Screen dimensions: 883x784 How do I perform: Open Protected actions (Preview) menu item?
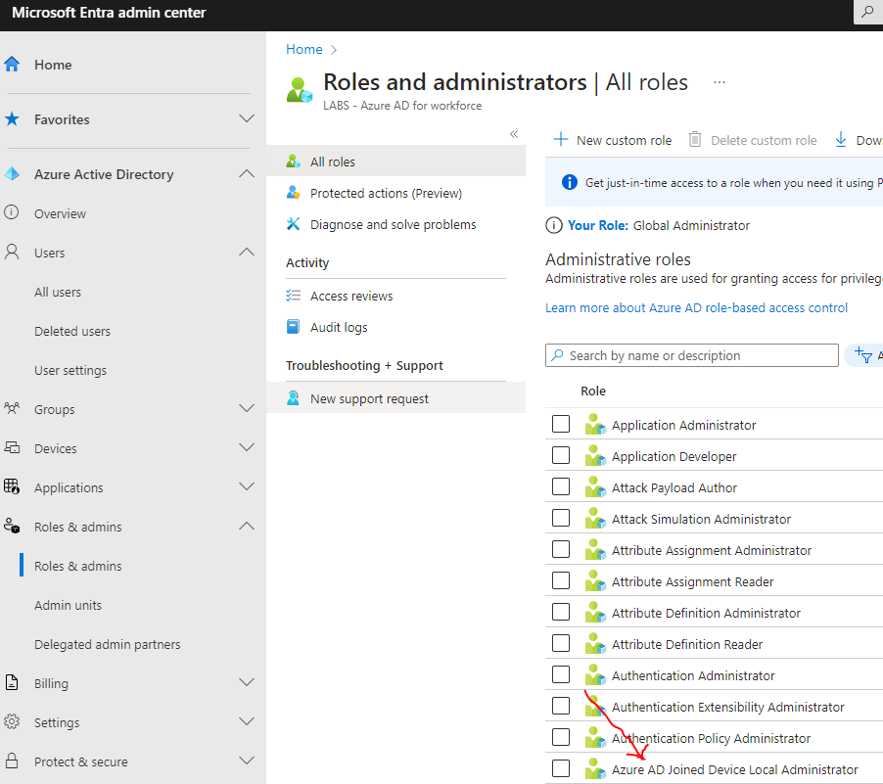[x=386, y=193]
